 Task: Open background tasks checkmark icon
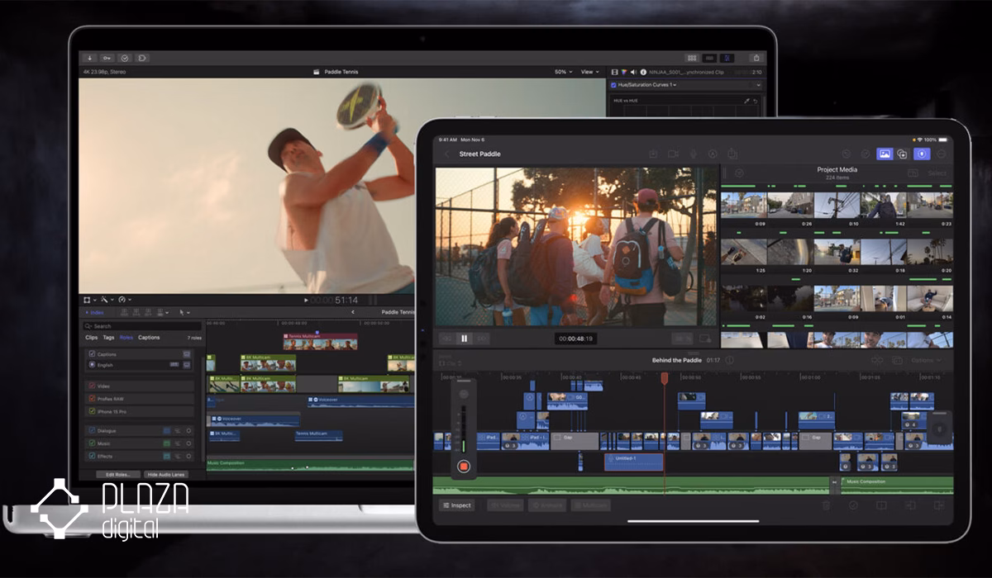124,58
